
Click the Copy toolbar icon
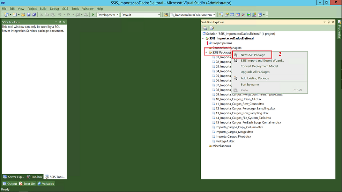pos(47,15)
